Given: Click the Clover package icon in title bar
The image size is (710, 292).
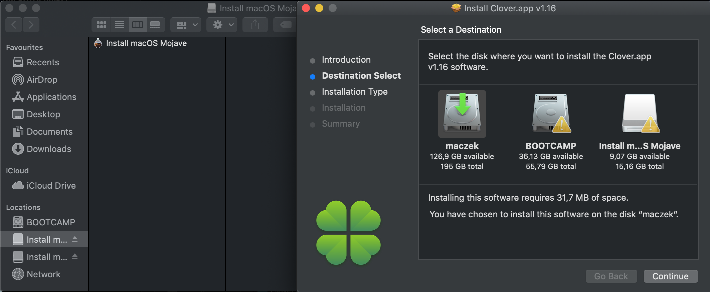Looking at the screenshot, I should (x=456, y=8).
